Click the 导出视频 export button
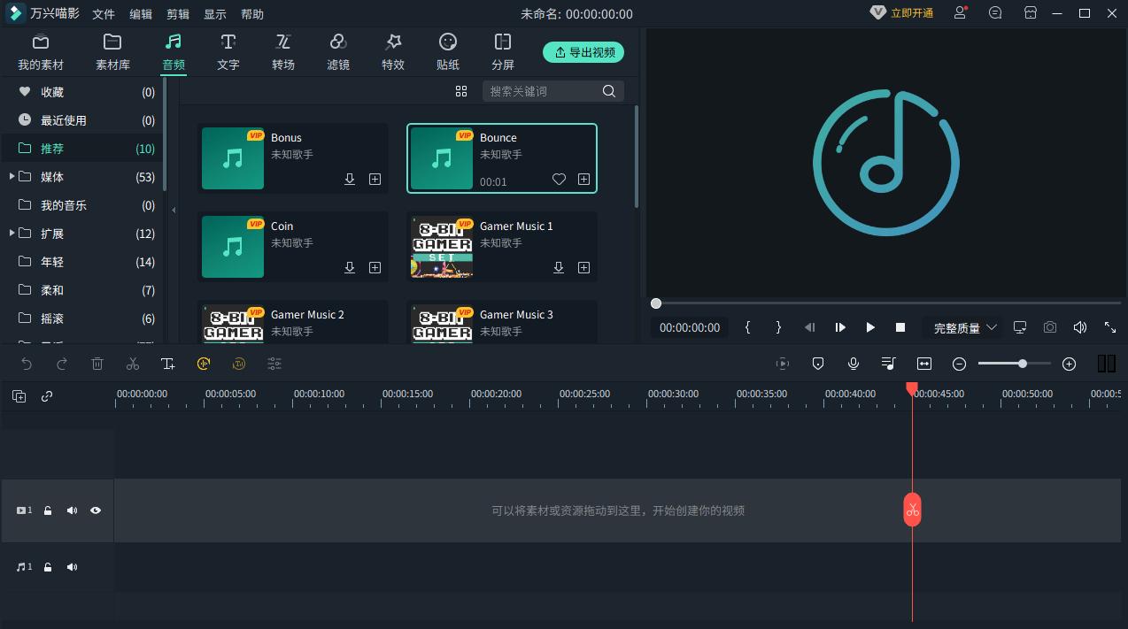Screen dimensions: 1128x629 point(583,52)
